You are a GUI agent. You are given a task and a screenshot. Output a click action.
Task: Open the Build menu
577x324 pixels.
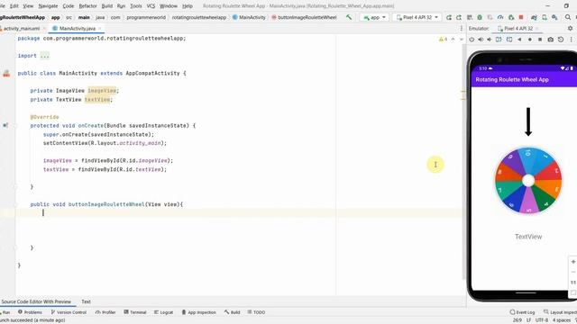pos(107,6)
